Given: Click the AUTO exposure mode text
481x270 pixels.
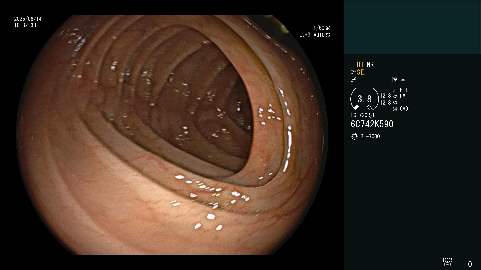Looking at the screenshot, I should (319, 35).
